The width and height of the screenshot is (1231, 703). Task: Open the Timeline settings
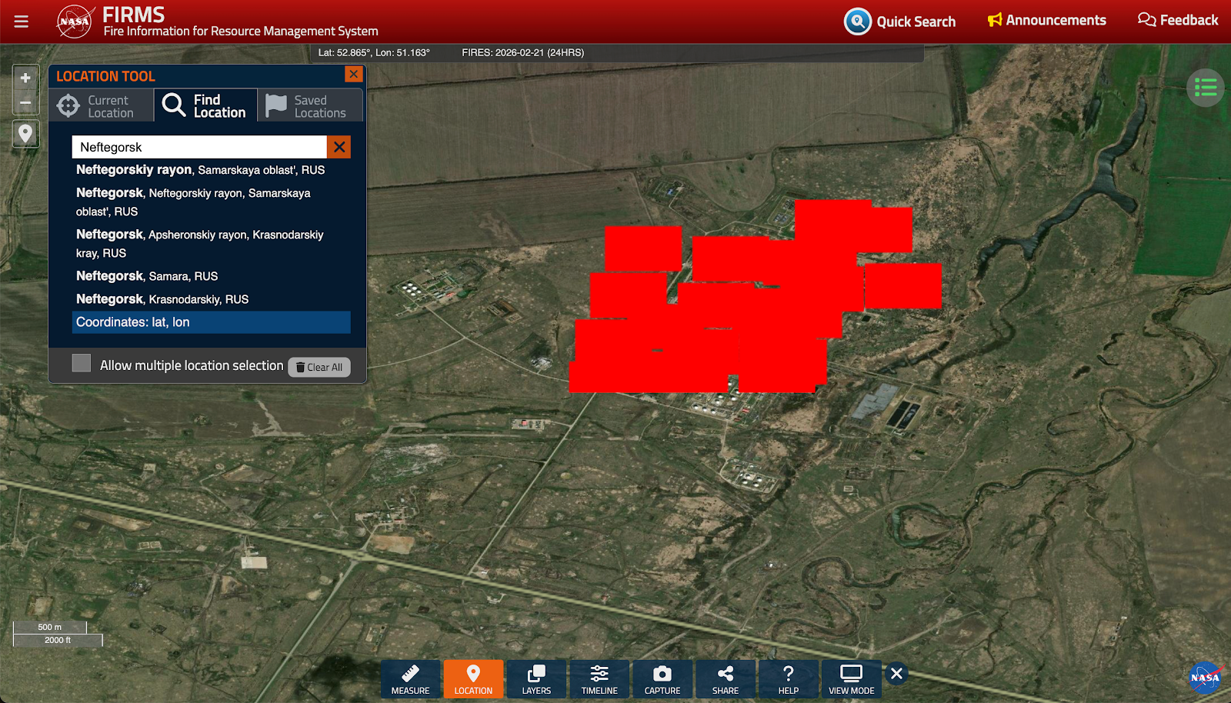point(600,679)
